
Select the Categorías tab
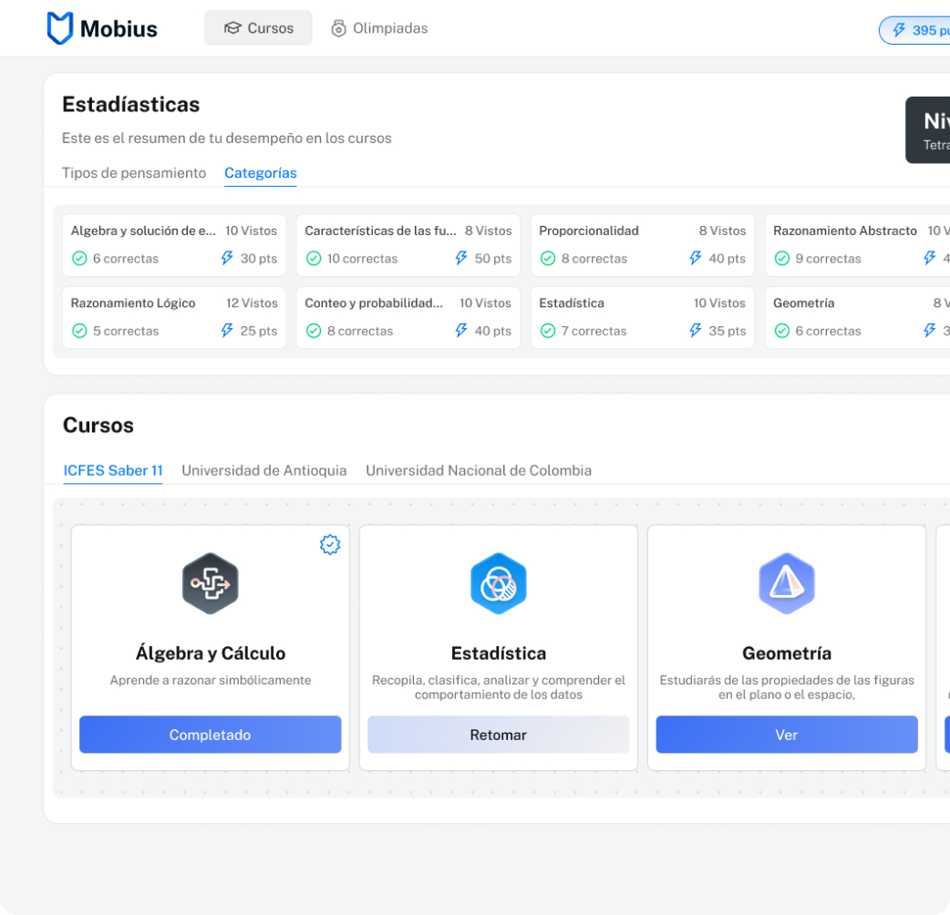coord(261,173)
